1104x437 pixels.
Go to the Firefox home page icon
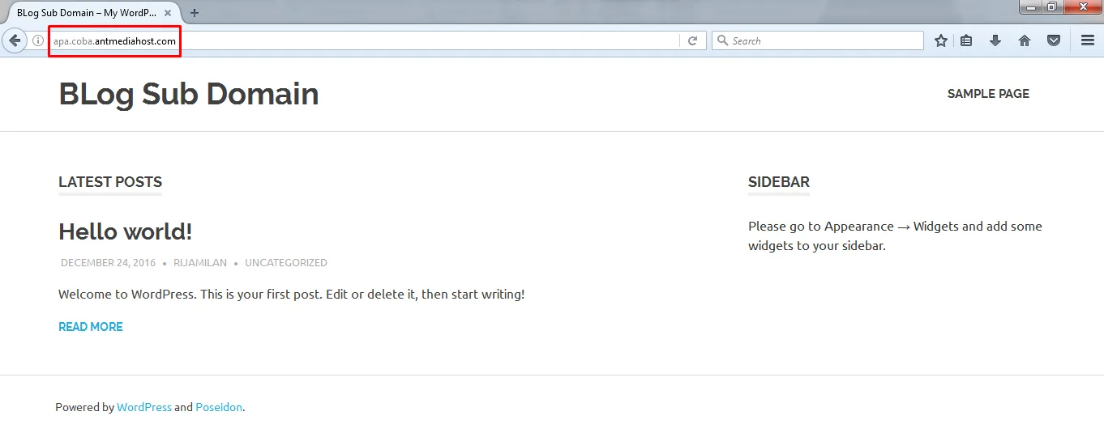click(x=1025, y=40)
